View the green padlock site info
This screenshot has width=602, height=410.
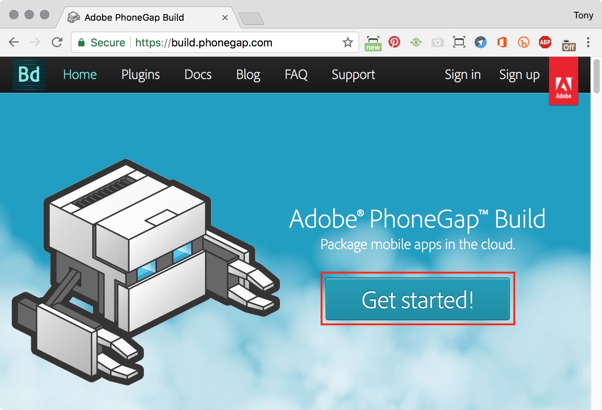tap(81, 43)
